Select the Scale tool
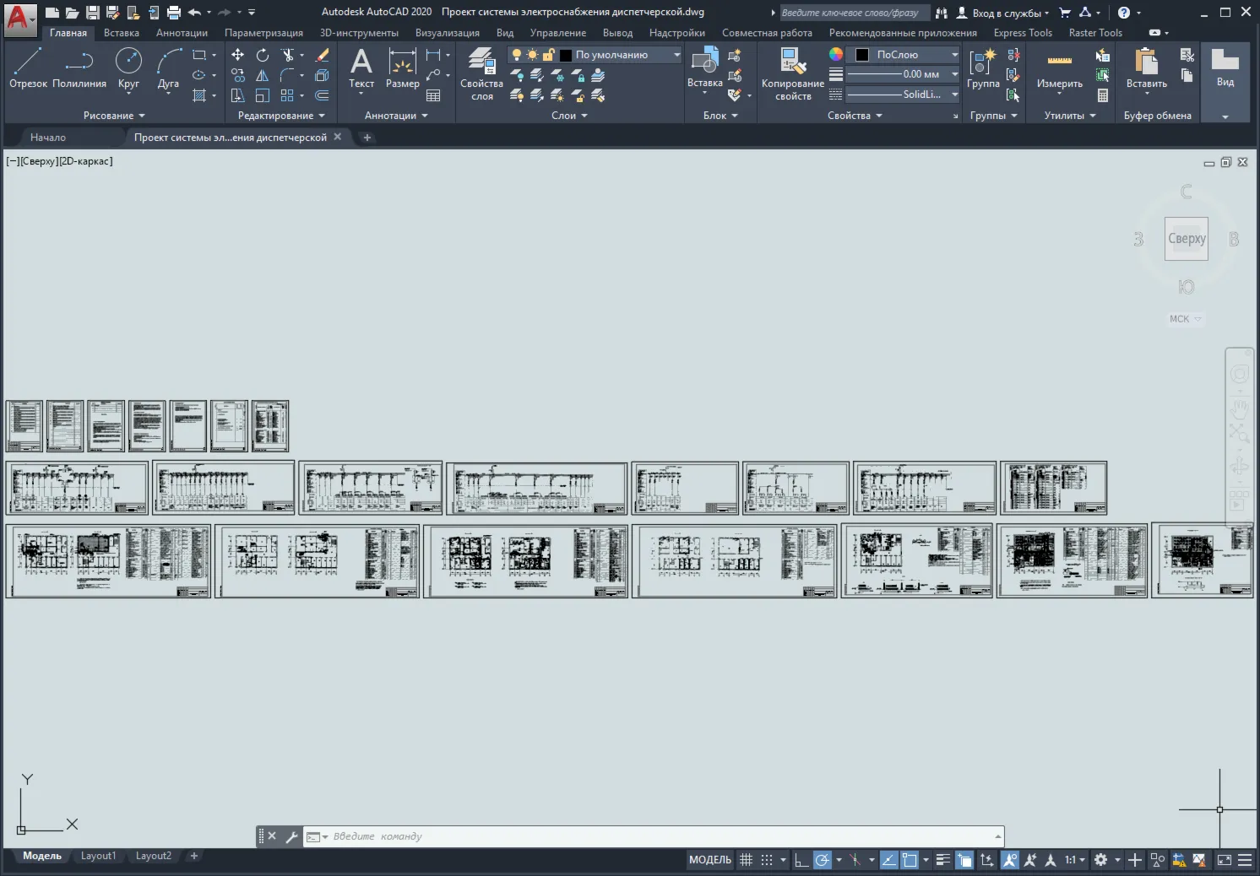Image resolution: width=1260 pixels, height=876 pixels. tap(263, 95)
